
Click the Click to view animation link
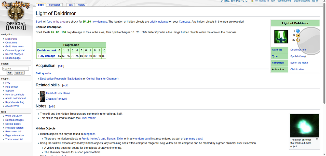click(297, 69)
